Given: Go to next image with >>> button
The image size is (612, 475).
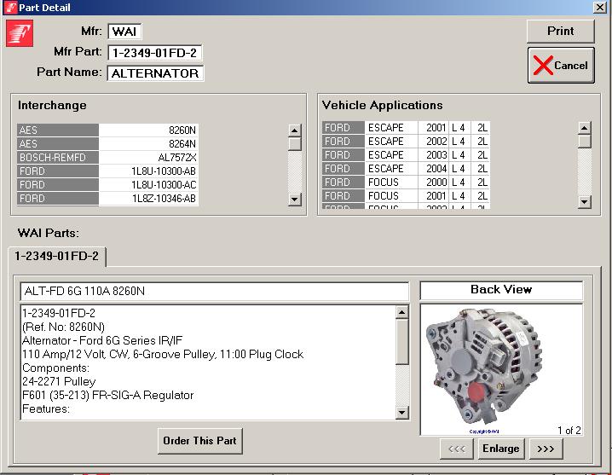Looking at the screenshot, I should pyautogui.click(x=546, y=449).
